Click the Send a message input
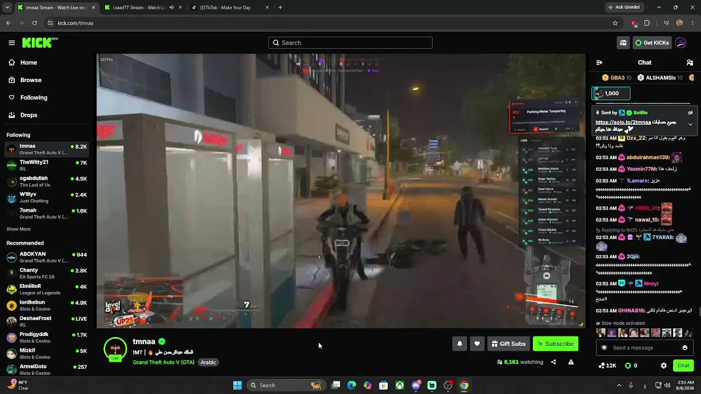 click(x=645, y=347)
